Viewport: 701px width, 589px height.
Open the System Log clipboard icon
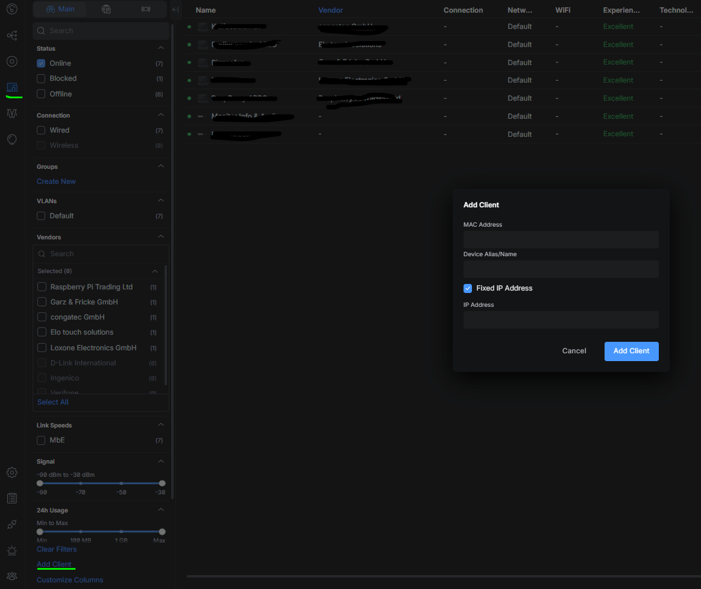[x=11, y=498]
